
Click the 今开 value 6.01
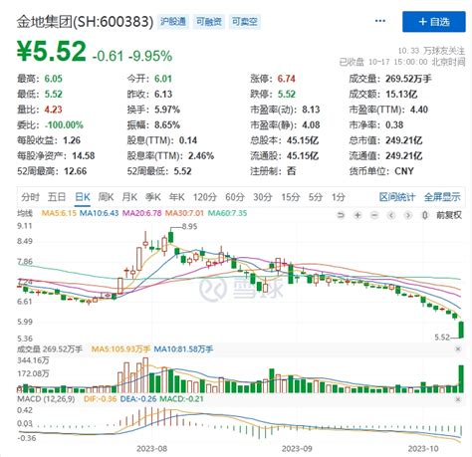click(x=163, y=79)
